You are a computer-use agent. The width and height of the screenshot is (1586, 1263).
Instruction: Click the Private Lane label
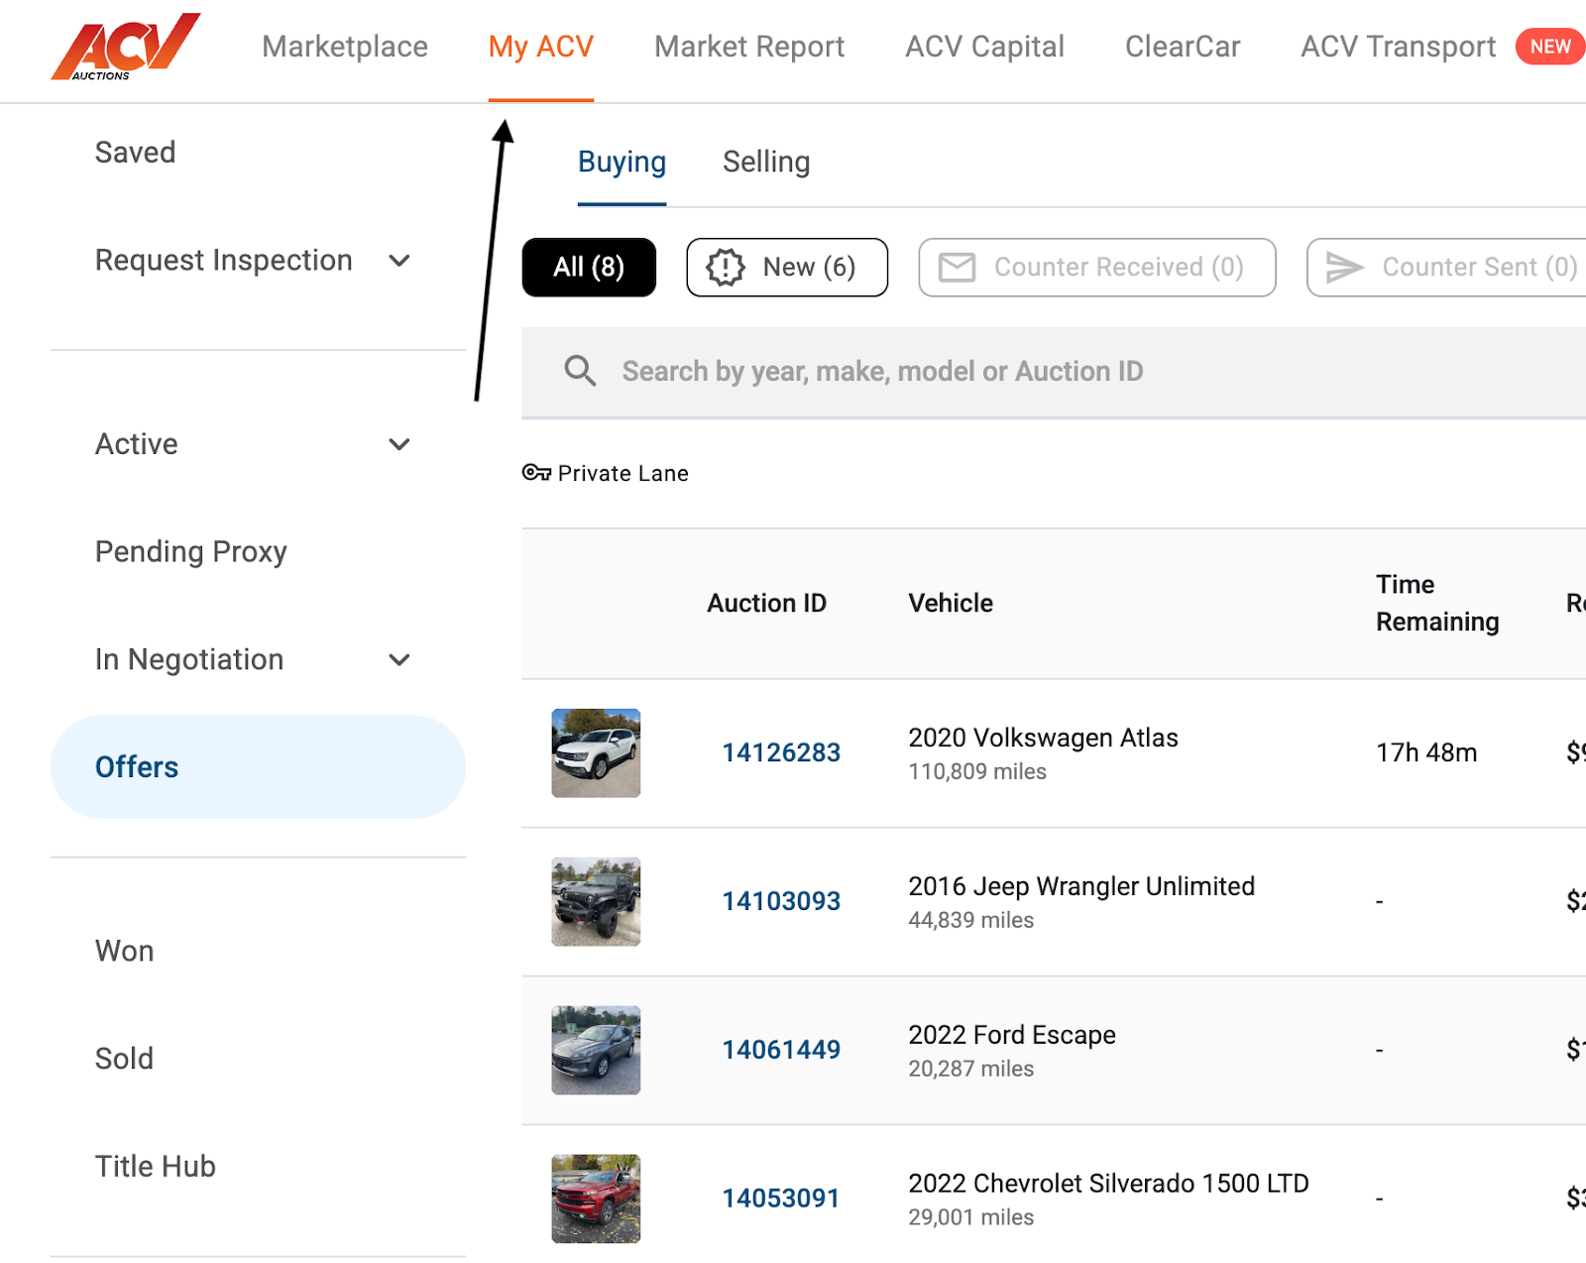pos(623,474)
